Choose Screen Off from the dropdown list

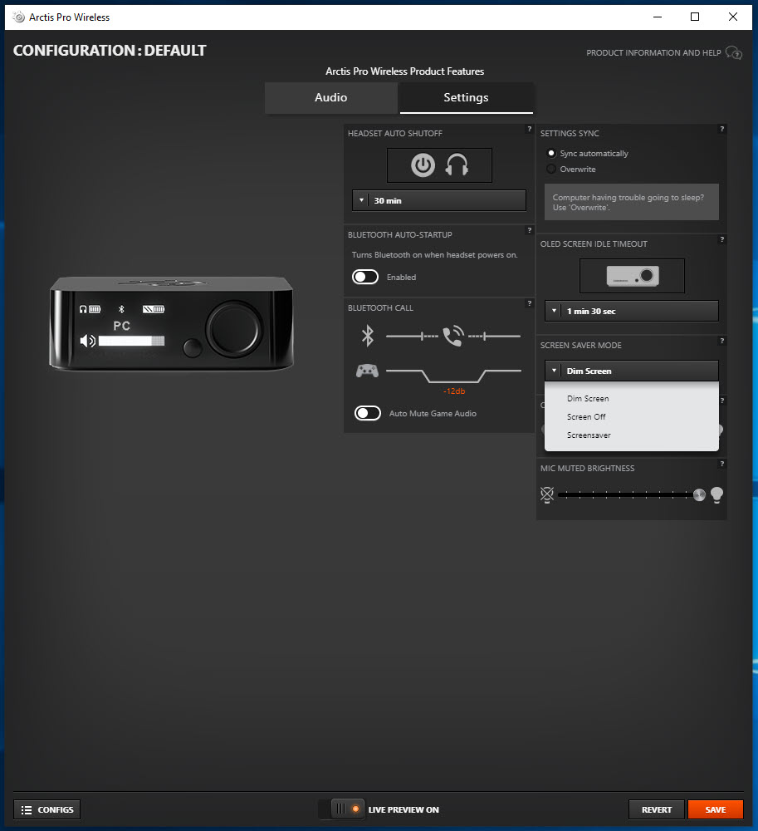[632, 417]
